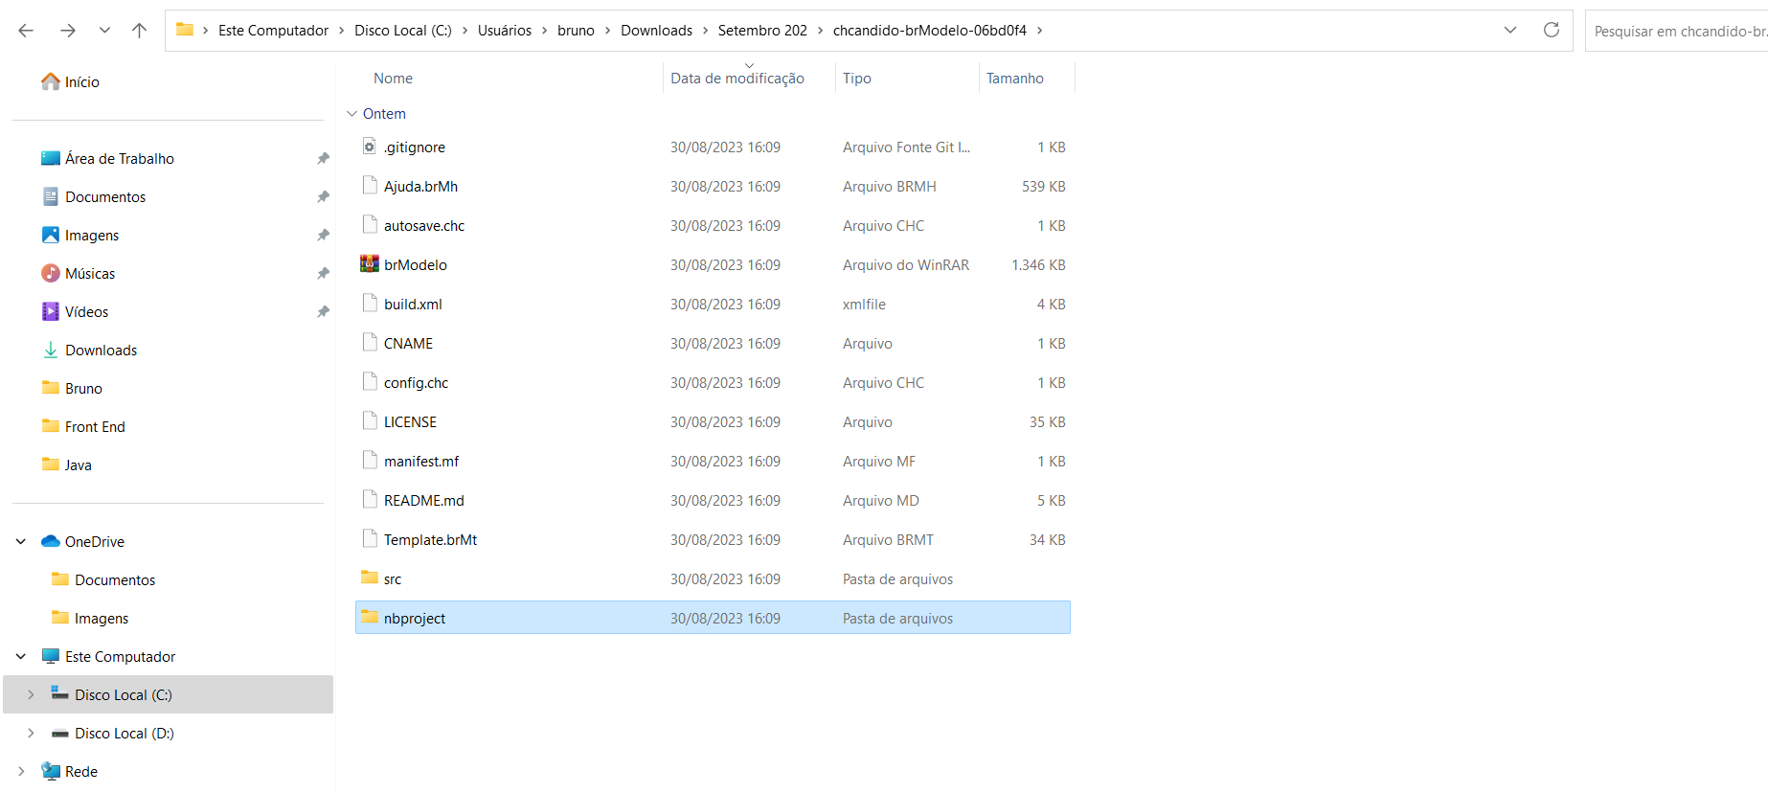Expand the Rede tree node
This screenshot has width=1768, height=793.
click(21, 771)
